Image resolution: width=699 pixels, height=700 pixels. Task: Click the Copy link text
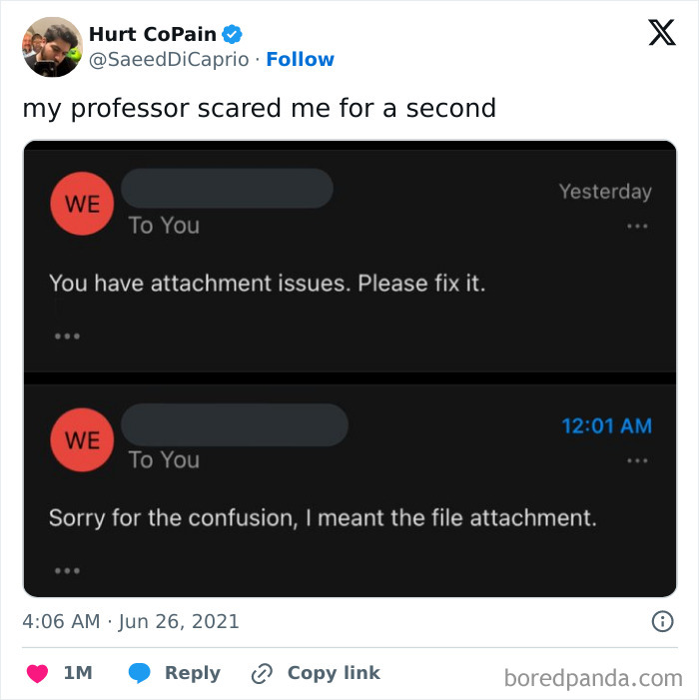pyautogui.click(x=334, y=673)
